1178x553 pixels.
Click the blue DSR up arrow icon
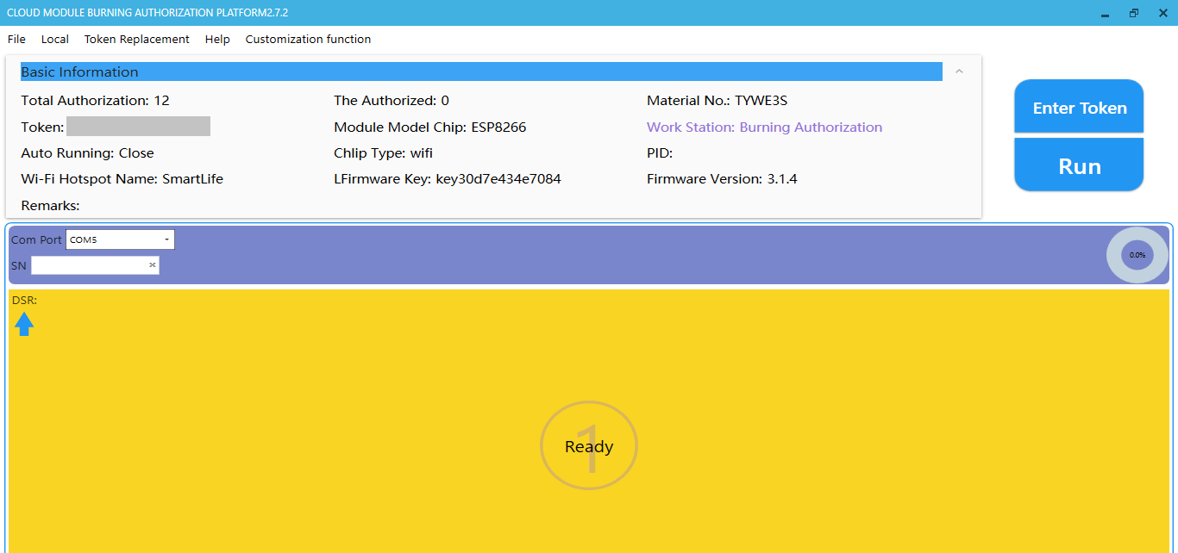[24, 324]
